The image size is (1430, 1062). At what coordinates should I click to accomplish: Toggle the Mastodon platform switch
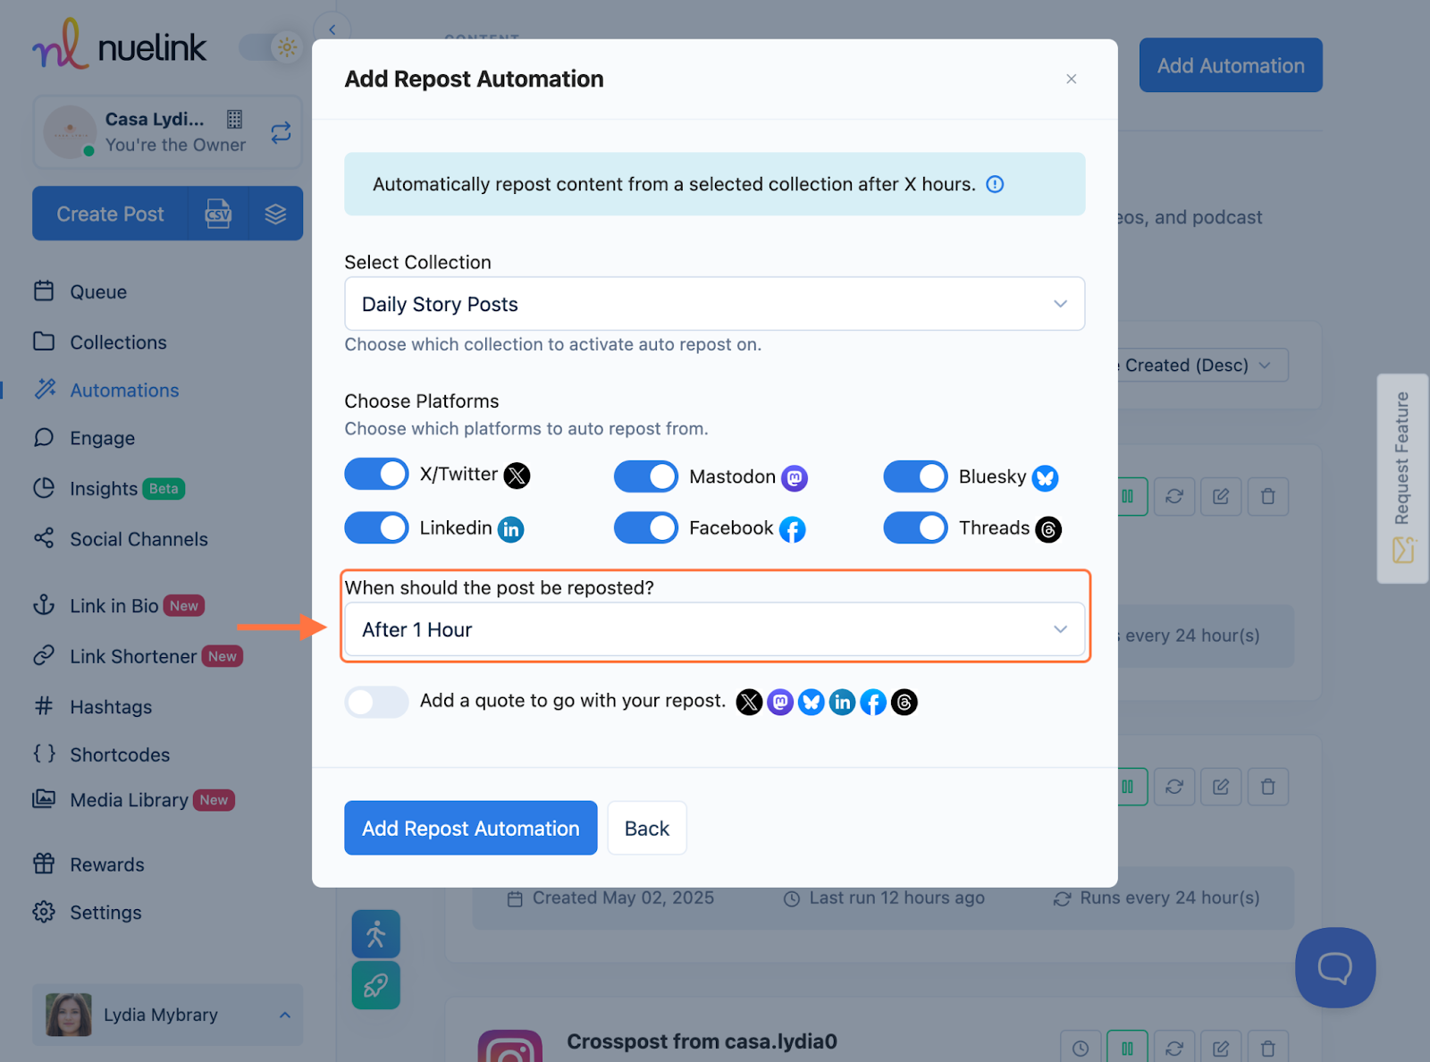[646, 476]
